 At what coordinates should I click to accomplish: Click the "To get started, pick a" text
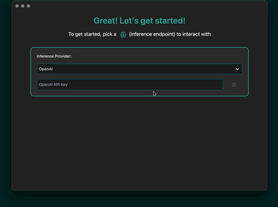[x=92, y=34]
